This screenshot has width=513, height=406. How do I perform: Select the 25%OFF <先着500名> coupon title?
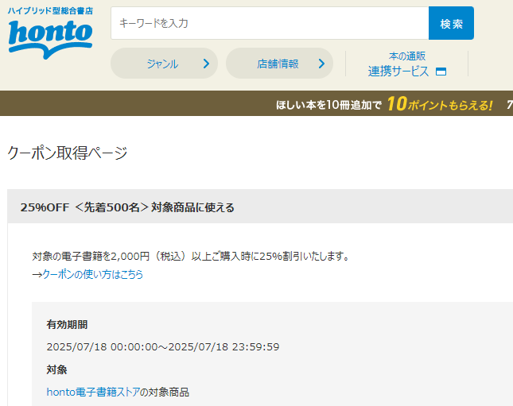(x=127, y=207)
